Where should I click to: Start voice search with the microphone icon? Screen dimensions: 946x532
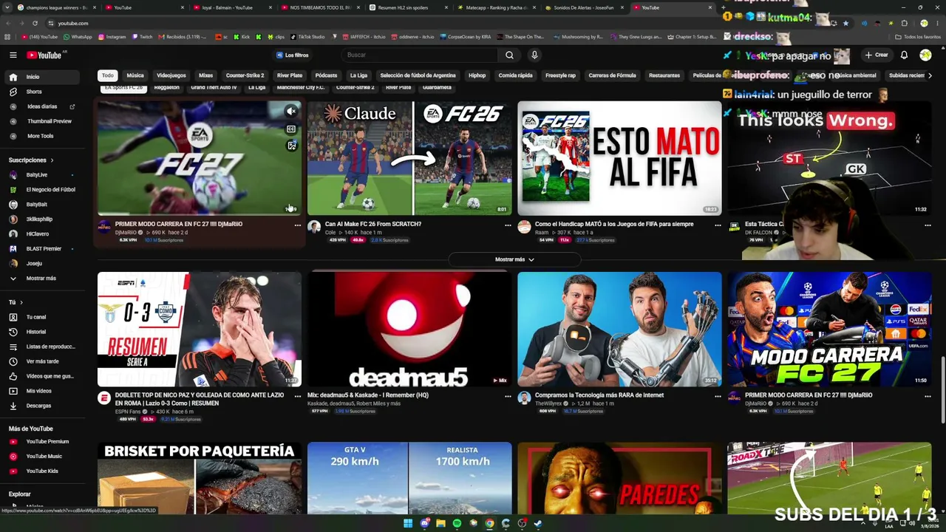[x=534, y=55]
